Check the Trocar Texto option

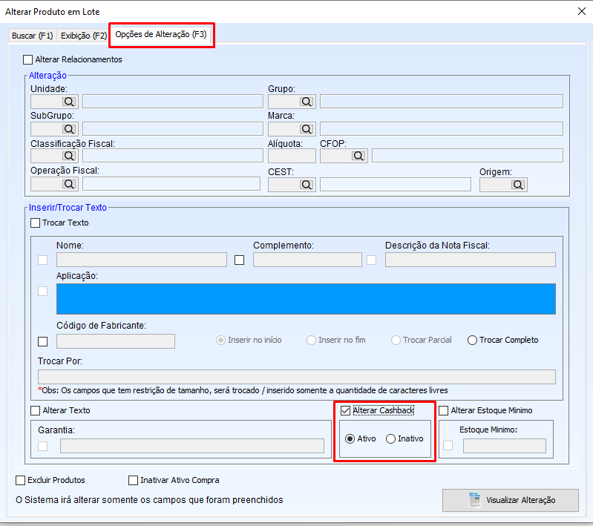click(36, 223)
